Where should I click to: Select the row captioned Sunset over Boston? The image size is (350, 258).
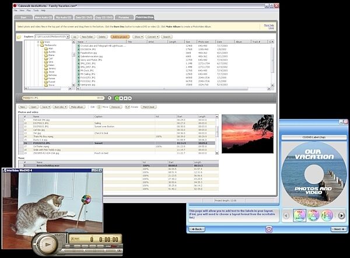(x=117, y=127)
